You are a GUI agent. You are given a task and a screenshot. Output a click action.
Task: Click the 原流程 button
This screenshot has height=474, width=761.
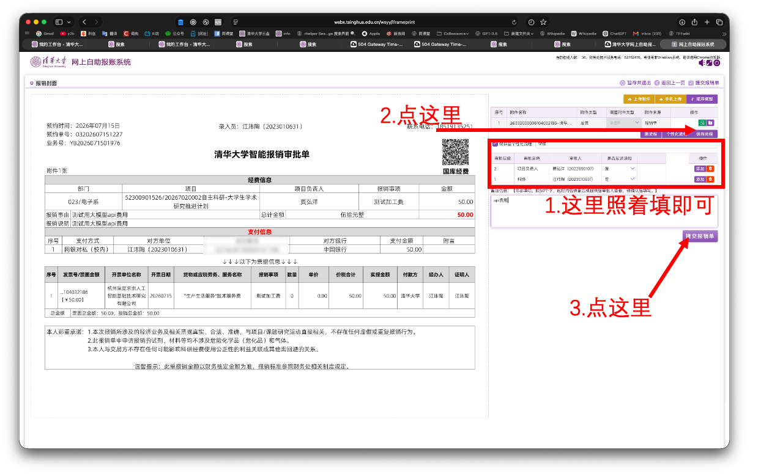[x=650, y=134]
